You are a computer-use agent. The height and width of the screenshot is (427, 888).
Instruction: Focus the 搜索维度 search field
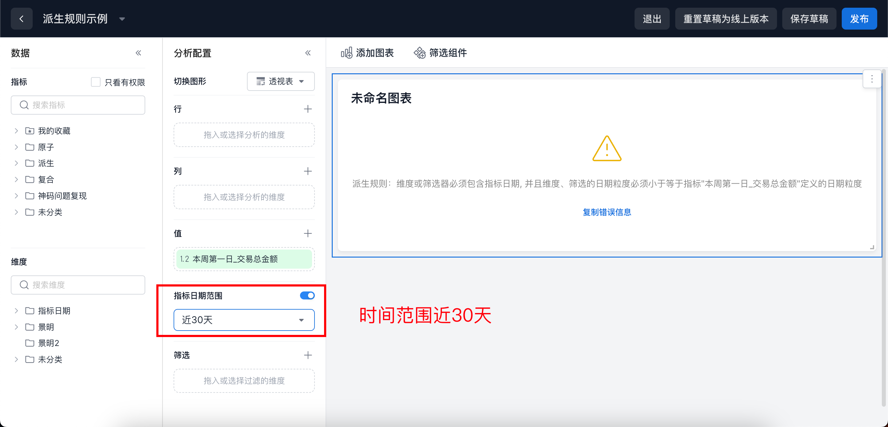coord(78,285)
